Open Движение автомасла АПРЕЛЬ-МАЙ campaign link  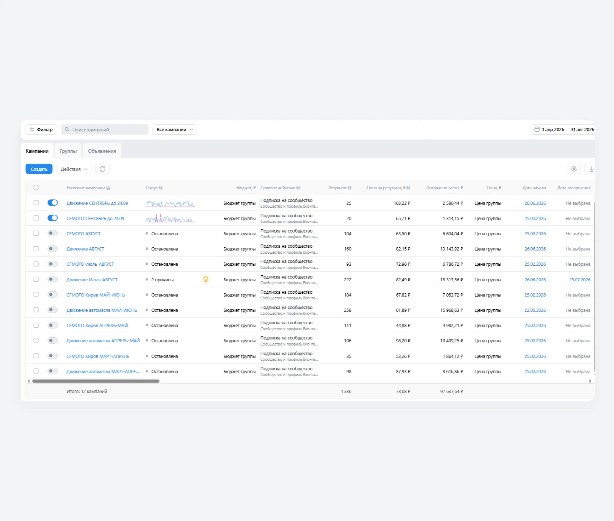[103, 341]
